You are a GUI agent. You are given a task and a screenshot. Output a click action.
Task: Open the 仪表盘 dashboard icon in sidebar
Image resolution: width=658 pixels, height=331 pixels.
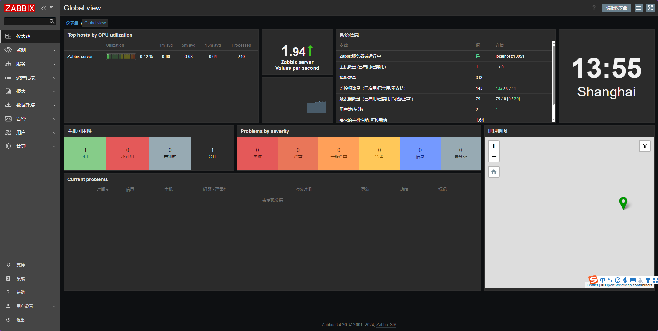pos(8,36)
